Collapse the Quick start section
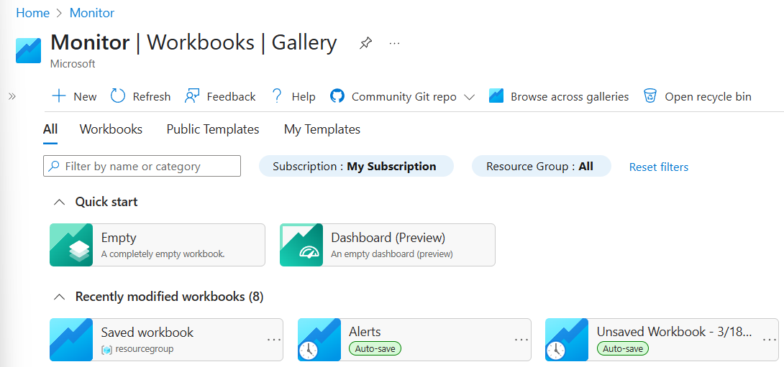The image size is (784, 367). click(60, 202)
